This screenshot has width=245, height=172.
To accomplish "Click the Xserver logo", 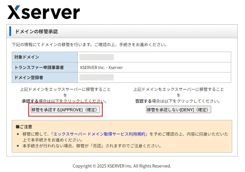I will click(x=44, y=12).
